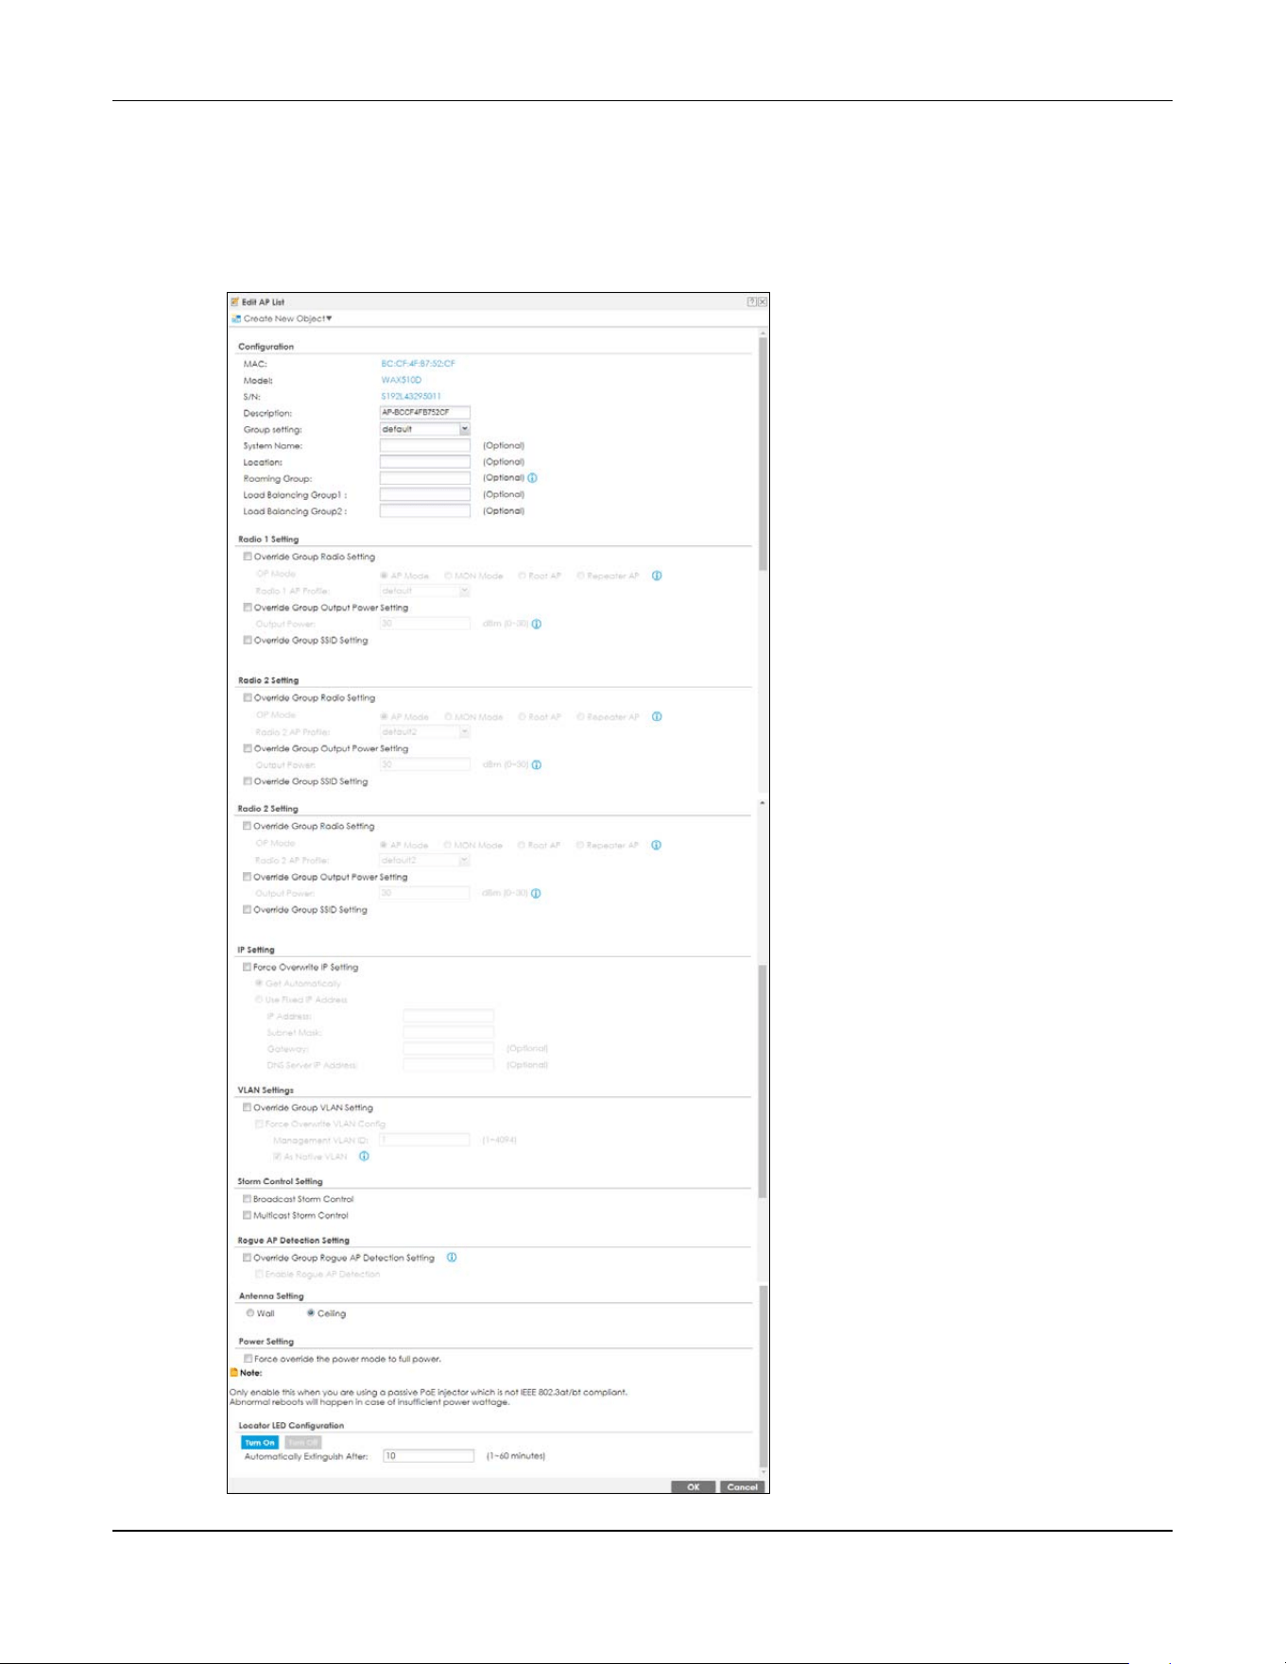Click the Gateway input field
1286x1664 pixels.
point(449,1049)
